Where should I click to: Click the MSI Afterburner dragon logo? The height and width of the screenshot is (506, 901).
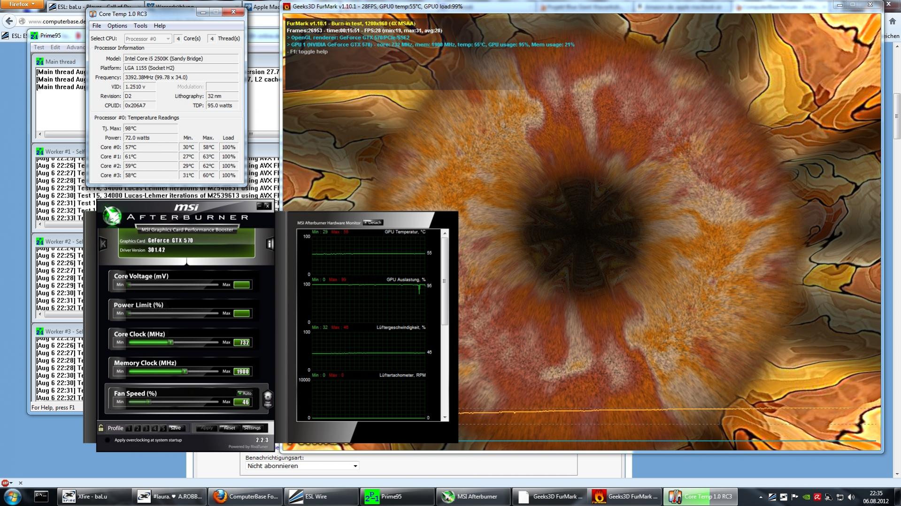113,216
